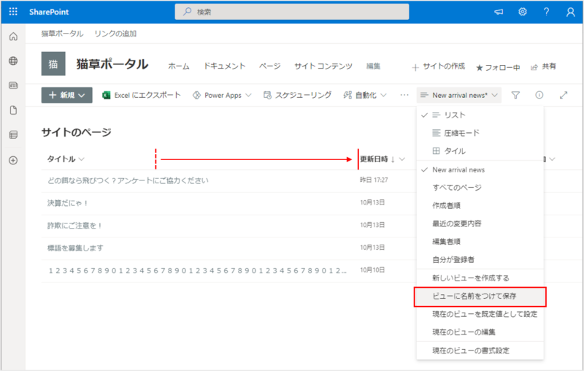Switch to 圧縮モード layout

tap(461, 133)
